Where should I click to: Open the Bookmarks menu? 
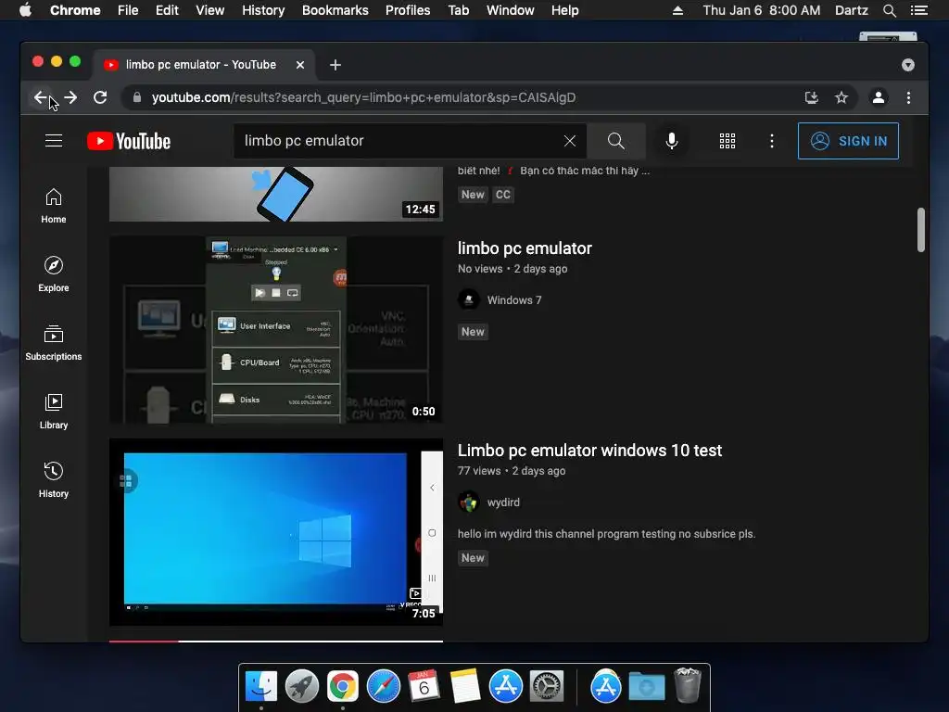click(335, 10)
